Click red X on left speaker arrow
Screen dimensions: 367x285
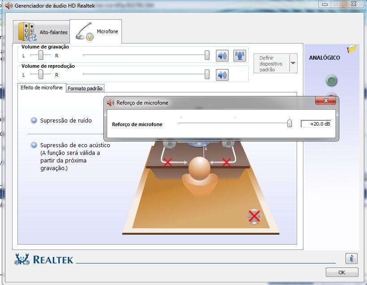click(168, 162)
